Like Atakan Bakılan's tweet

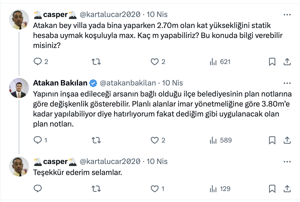[x=155, y=140]
